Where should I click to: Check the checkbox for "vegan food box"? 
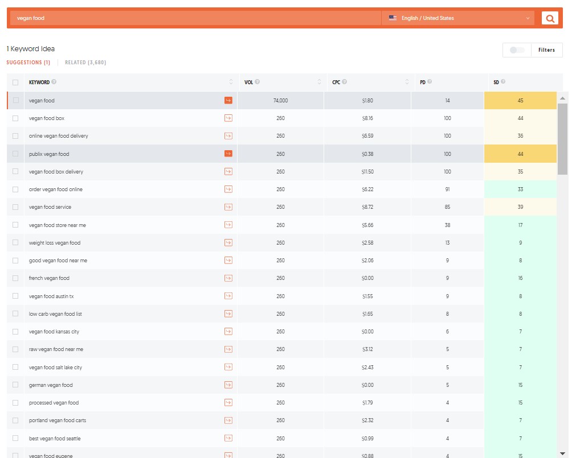tap(15, 118)
